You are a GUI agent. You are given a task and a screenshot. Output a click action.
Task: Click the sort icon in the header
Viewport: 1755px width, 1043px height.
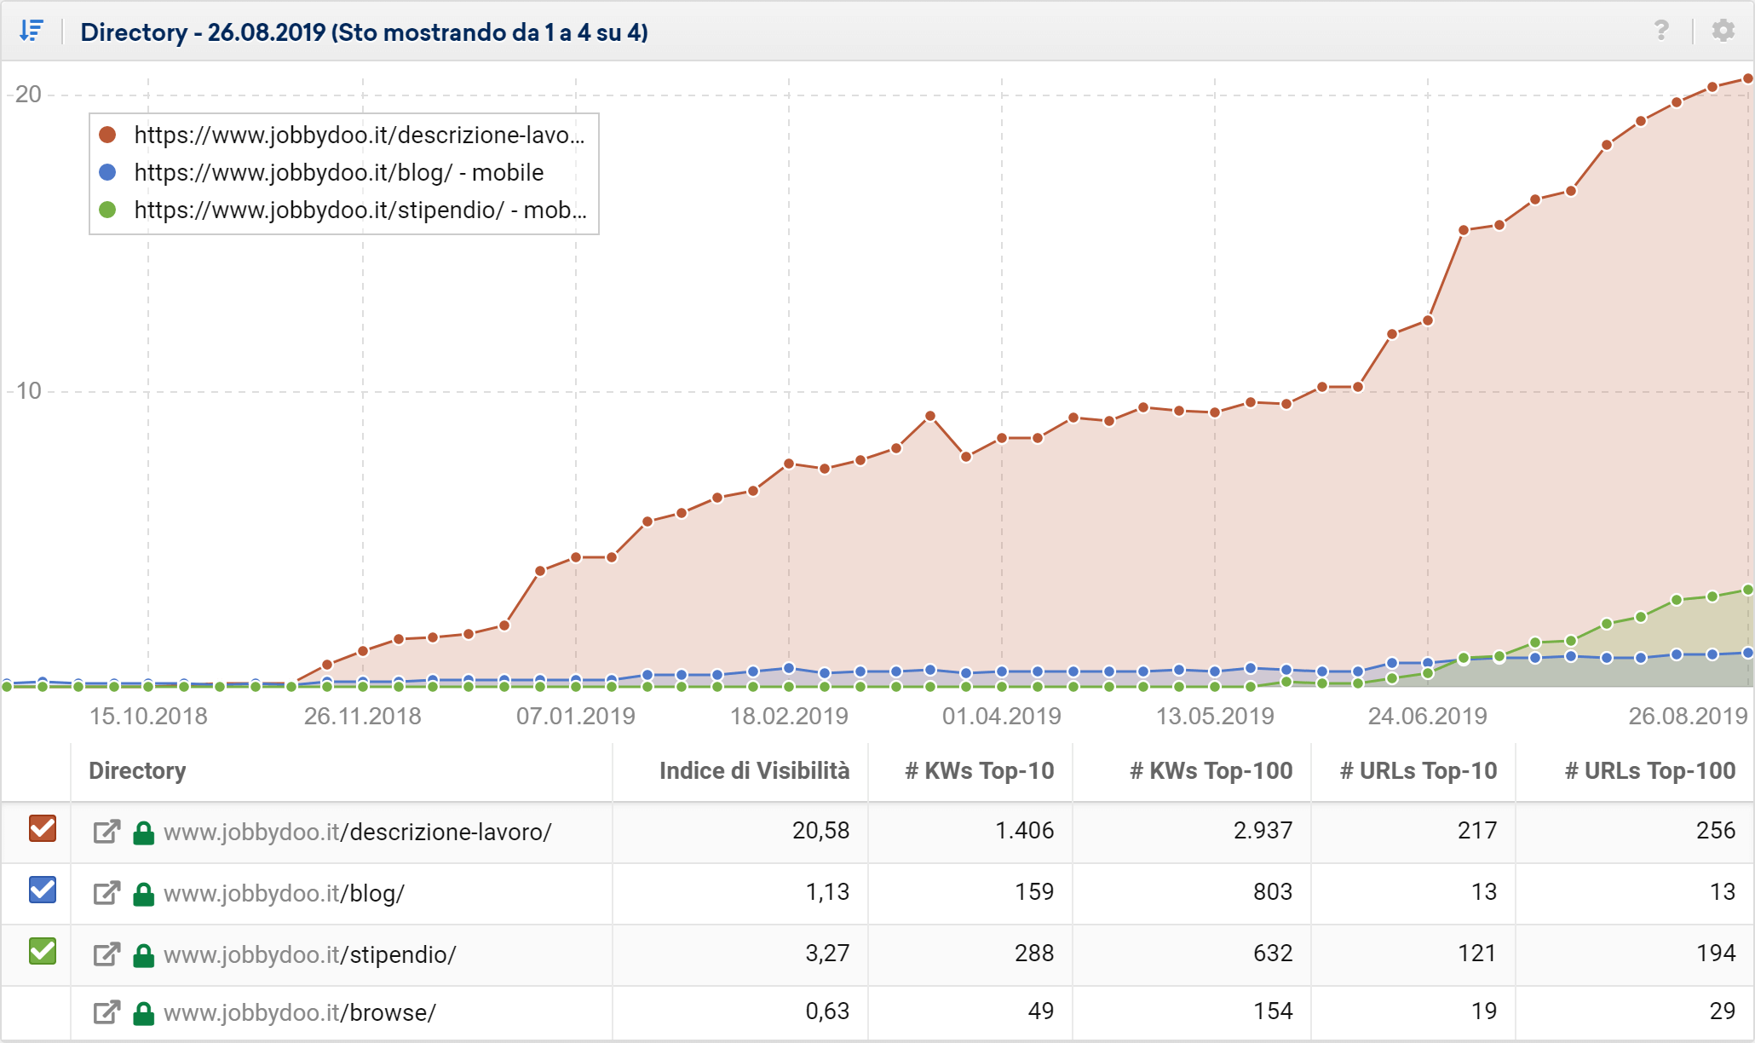32,32
